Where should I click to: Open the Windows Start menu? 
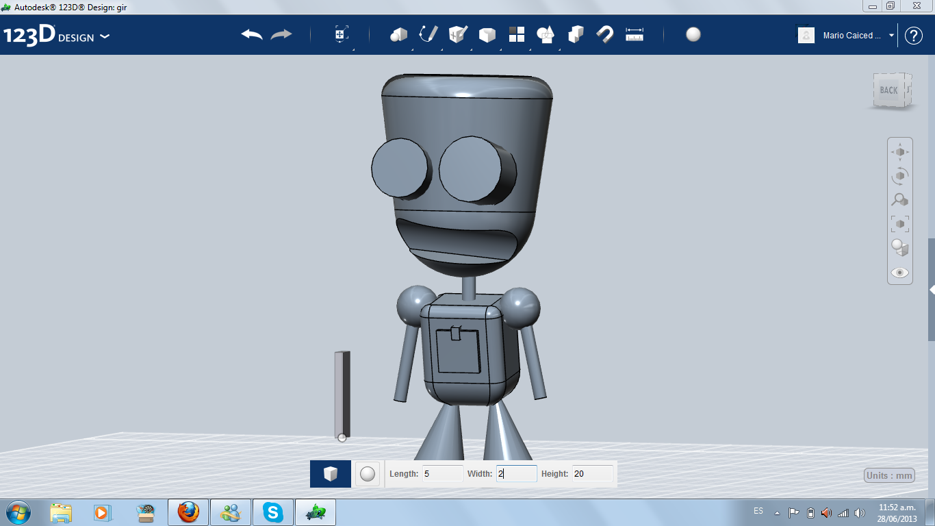tap(18, 512)
